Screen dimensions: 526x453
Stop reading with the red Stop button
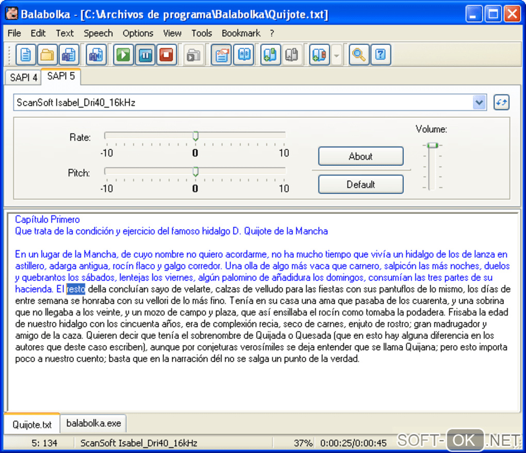(167, 55)
